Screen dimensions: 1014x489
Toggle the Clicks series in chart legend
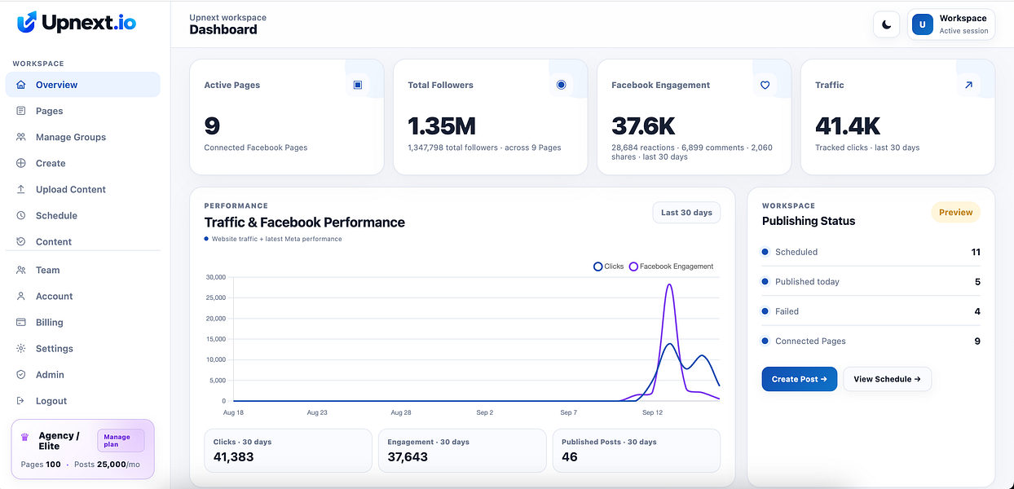tap(609, 267)
